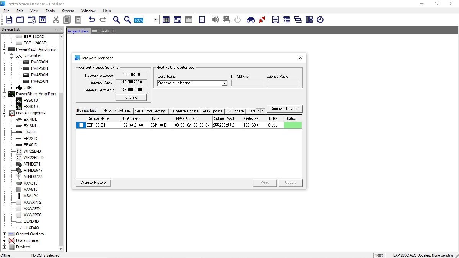Click the clock icon in the toolbar
459x258 pixels.
(320, 19)
